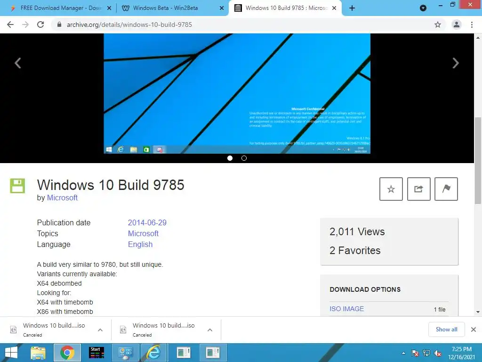Click Show all downloads button
This screenshot has width=482, height=362.
446,329
